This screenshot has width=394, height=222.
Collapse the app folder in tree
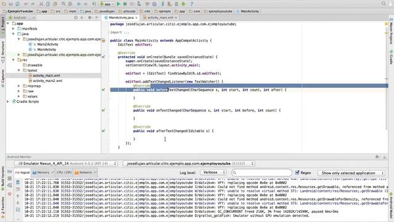[8, 23]
